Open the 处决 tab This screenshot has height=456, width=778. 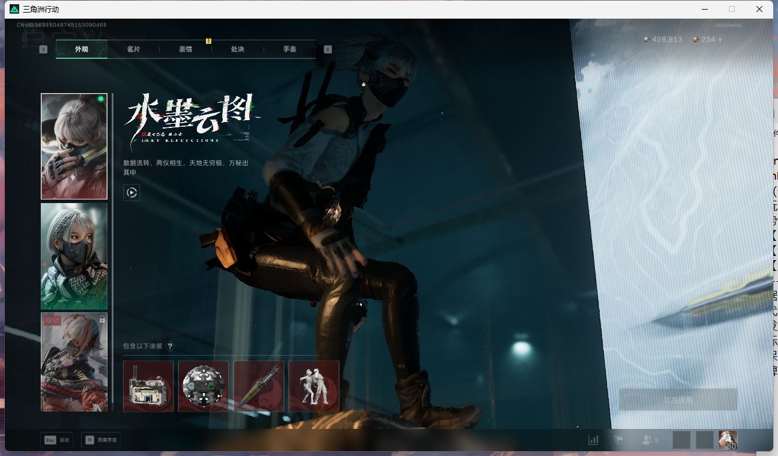pos(237,49)
